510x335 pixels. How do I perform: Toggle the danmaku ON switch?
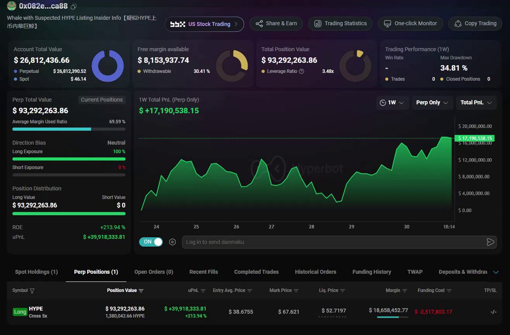pos(151,242)
